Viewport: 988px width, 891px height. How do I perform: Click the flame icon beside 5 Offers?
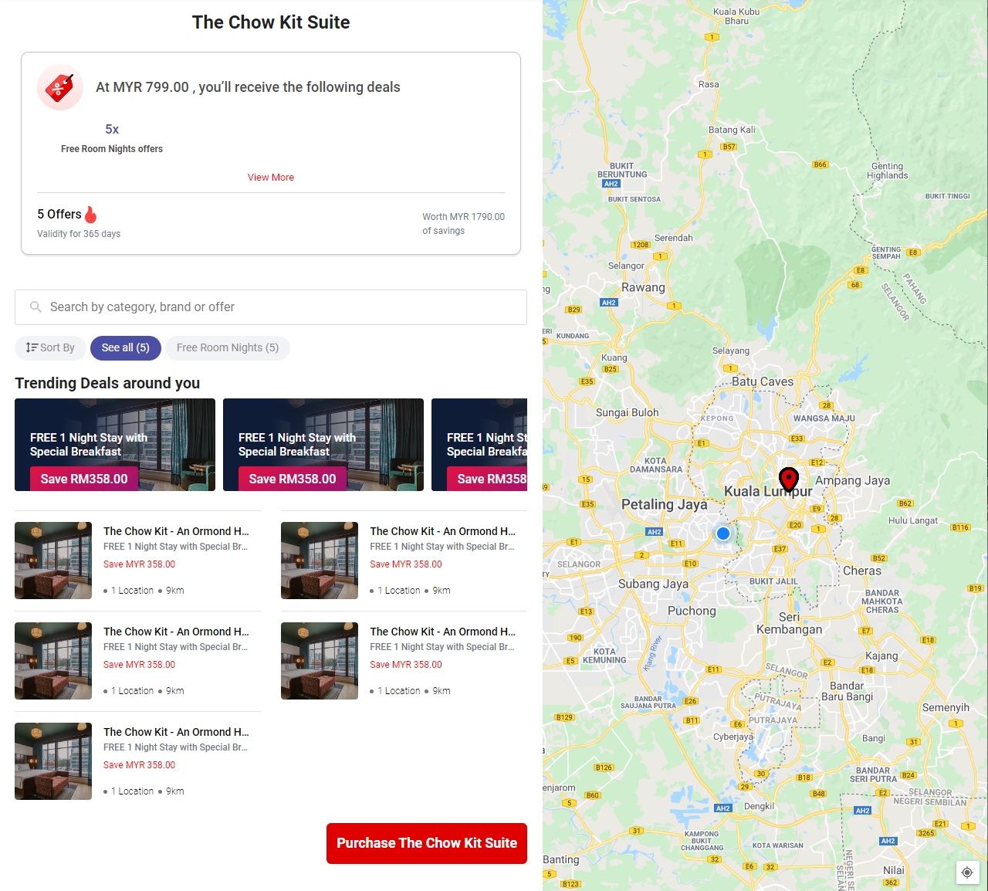[x=91, y=215]
